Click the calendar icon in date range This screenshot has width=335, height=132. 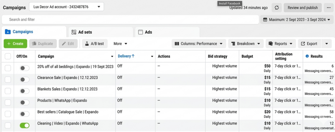[x=265, y=20]
